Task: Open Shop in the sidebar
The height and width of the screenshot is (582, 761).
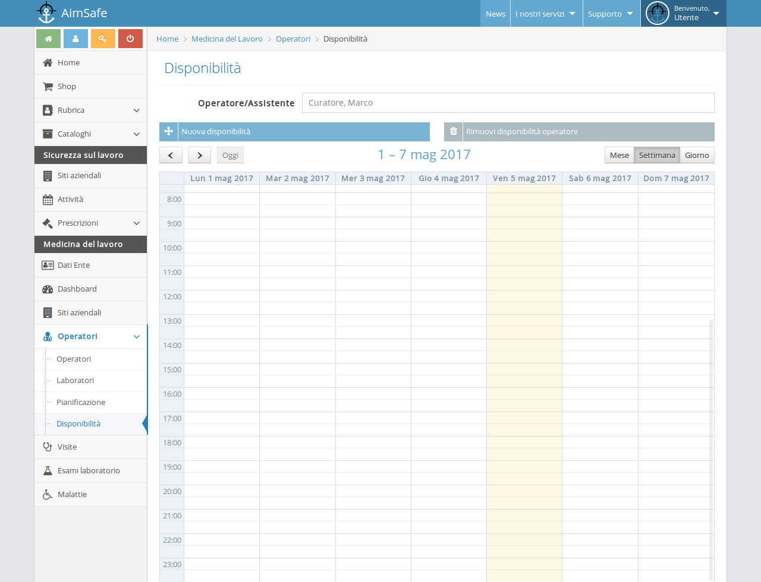Action: click(90, 87)
